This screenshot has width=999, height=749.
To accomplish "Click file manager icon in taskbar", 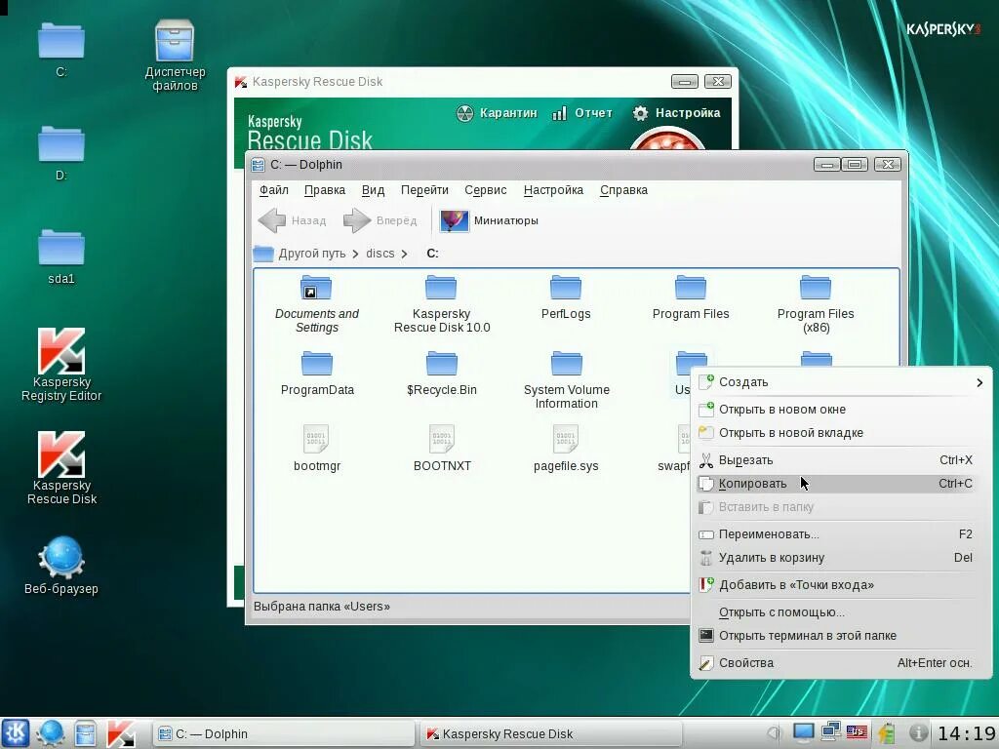I will click(x=85, y=733).
